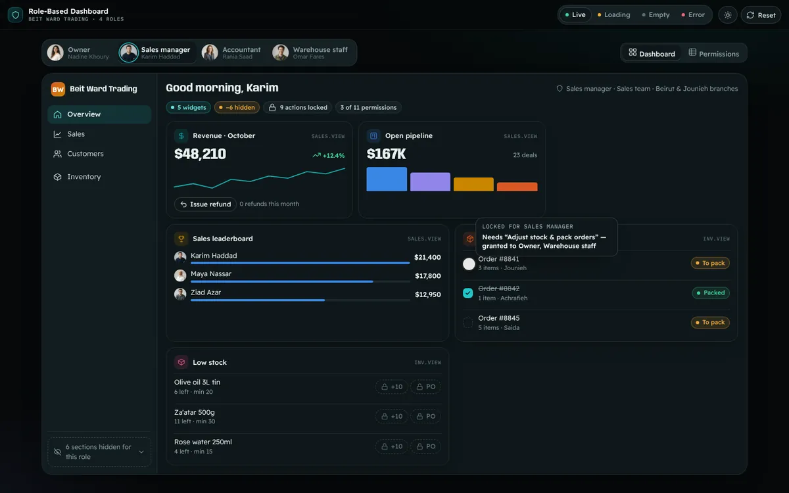Check the Order #8841 checkbox
The image size is (789, 493).
(x=469, y=264)
